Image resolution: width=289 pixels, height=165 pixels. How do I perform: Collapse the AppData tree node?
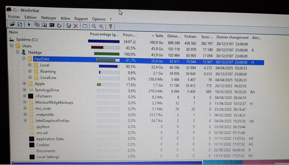[24, 58]
